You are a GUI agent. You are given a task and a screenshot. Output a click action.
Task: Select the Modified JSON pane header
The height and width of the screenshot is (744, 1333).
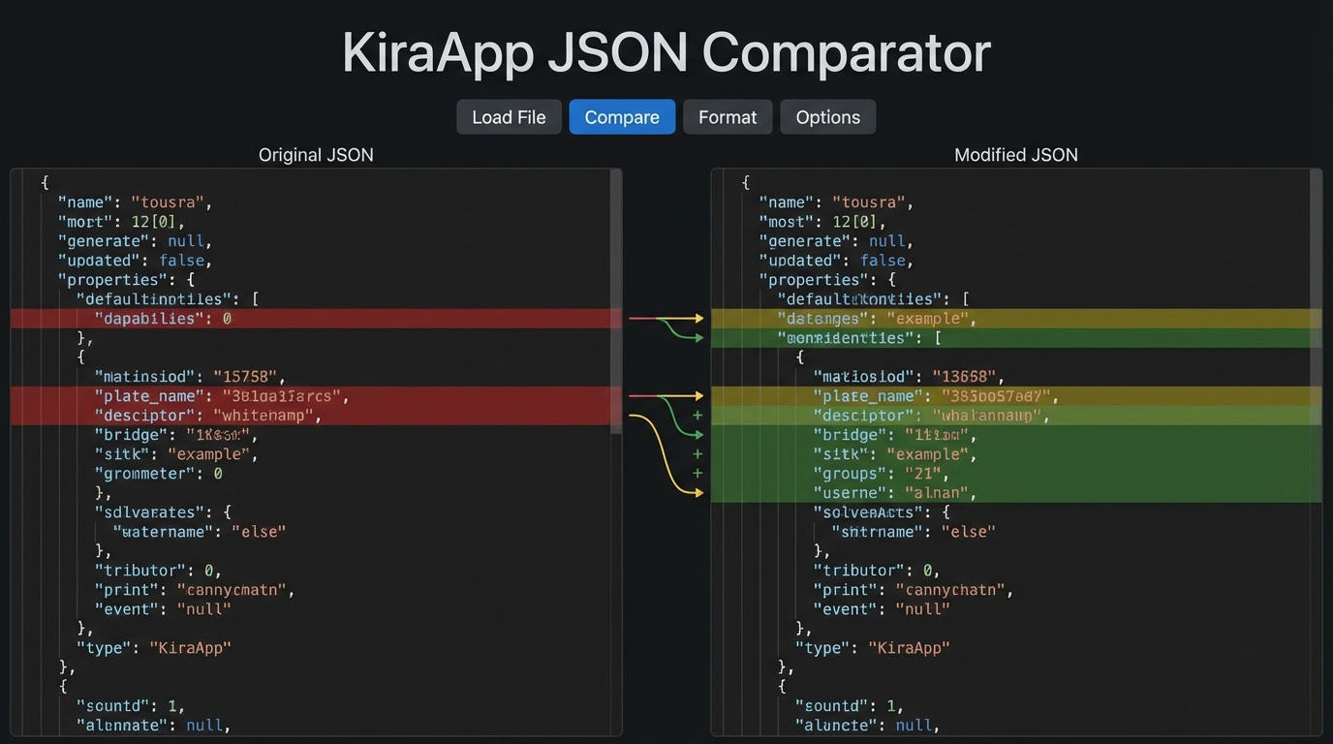click(x=1015, y=154)
